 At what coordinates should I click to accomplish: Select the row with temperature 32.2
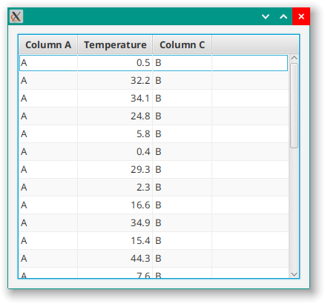click(x=154, y=81)
